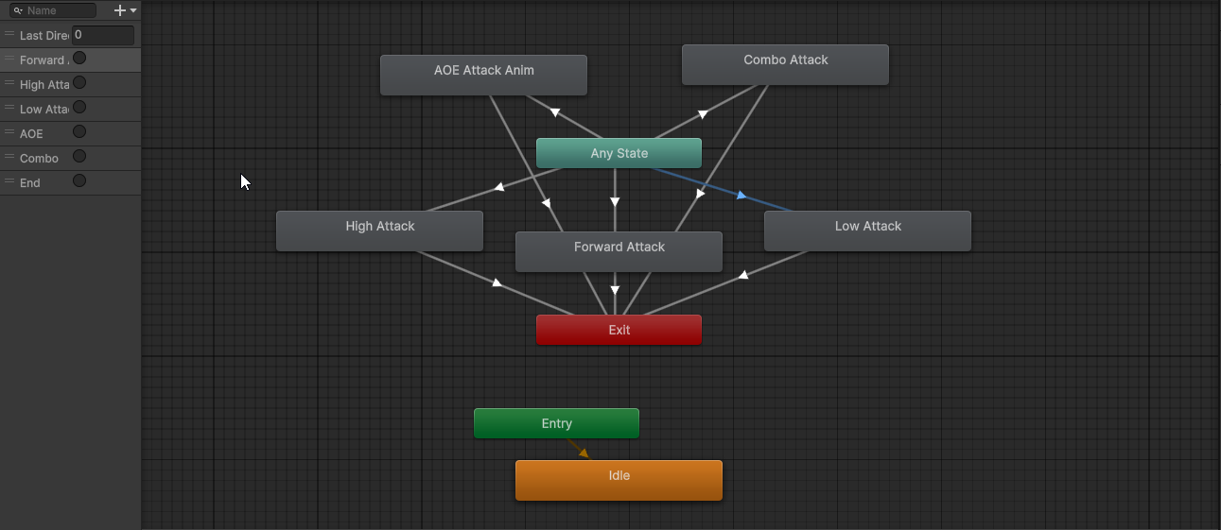Grab the High Attack row drag handle
The height and width of the screenshot is (530, 1221).
tap(9, 84)
